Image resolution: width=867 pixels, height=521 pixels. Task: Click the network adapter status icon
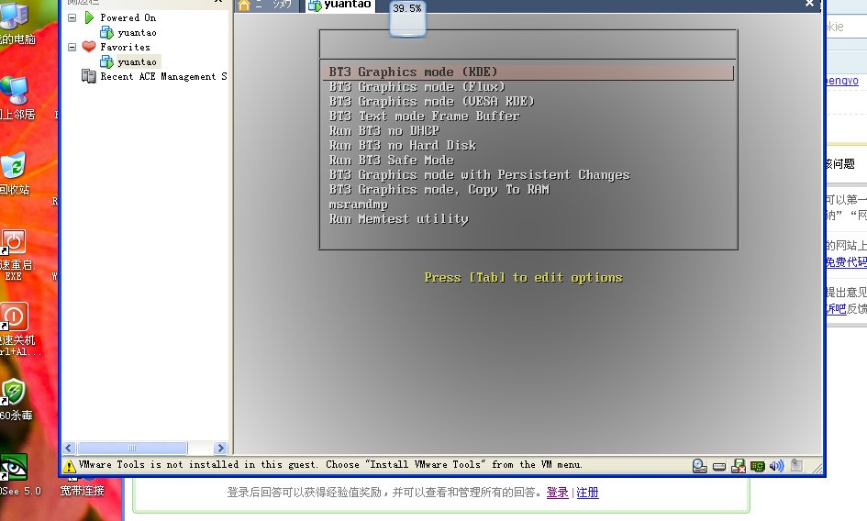click(x=758, y=466)
